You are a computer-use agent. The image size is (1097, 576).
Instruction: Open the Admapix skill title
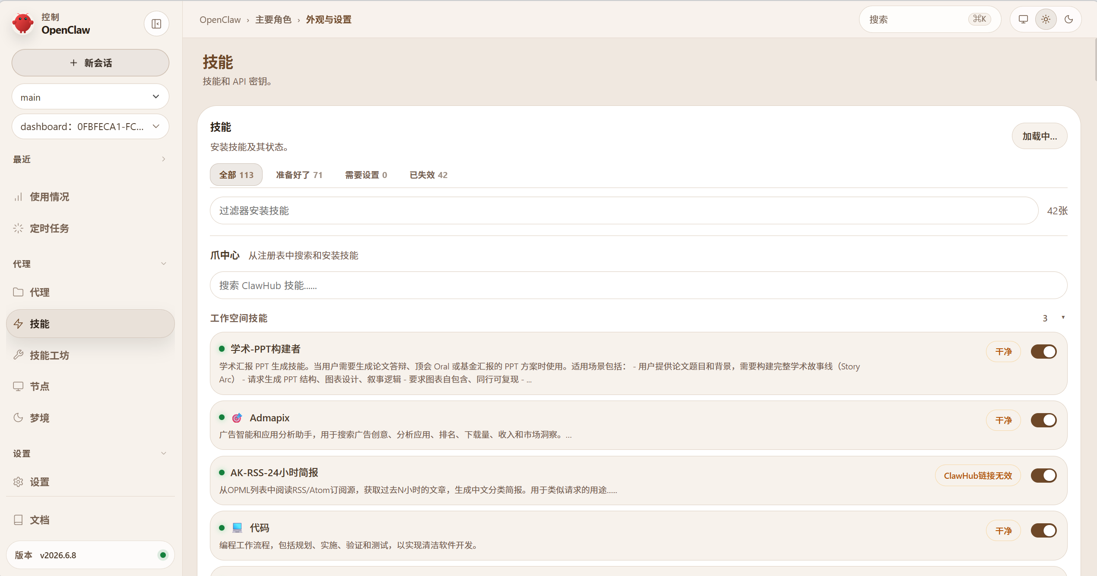(269, 418)
